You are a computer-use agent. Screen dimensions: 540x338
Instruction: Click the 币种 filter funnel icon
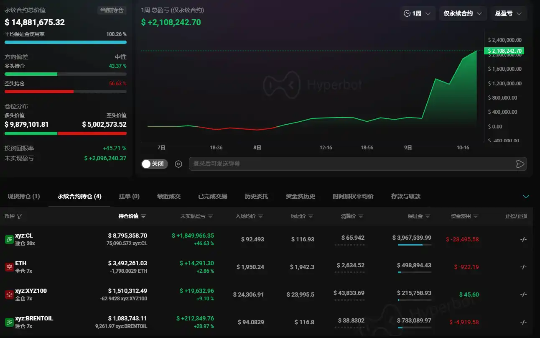(x=19, y=216)
